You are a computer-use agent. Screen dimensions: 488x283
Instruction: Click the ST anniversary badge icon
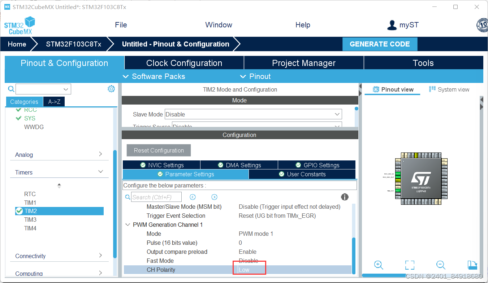(x=482, y=25)
